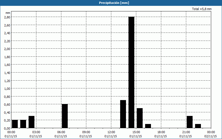Click the 06:00 time label
Image resolution: width=222 pixels, height=139 pixels.
click(x=61, y=132)
